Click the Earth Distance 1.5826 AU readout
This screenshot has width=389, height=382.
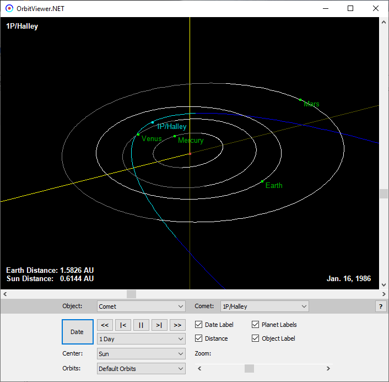tap(50, 270)
